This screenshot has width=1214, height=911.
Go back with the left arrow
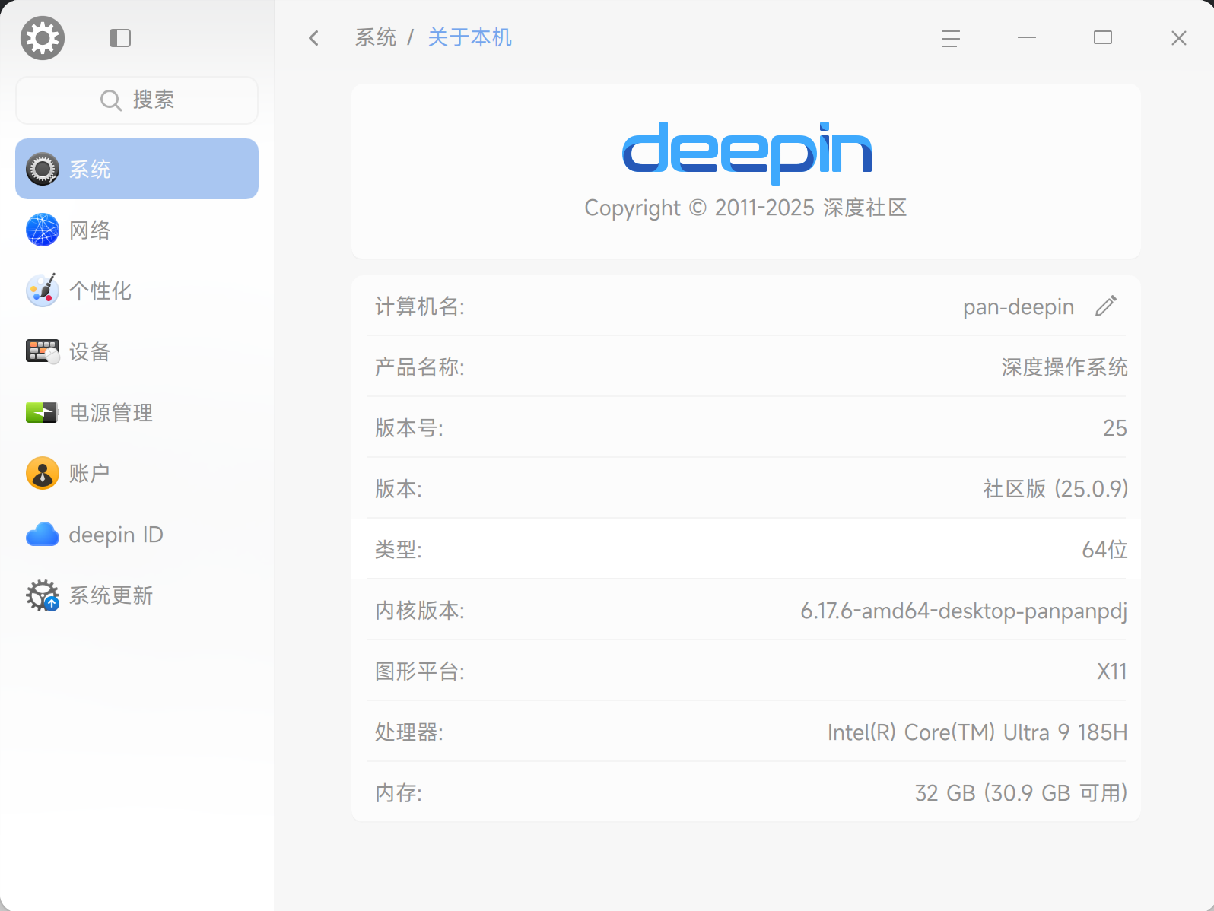tap(313, 38)
